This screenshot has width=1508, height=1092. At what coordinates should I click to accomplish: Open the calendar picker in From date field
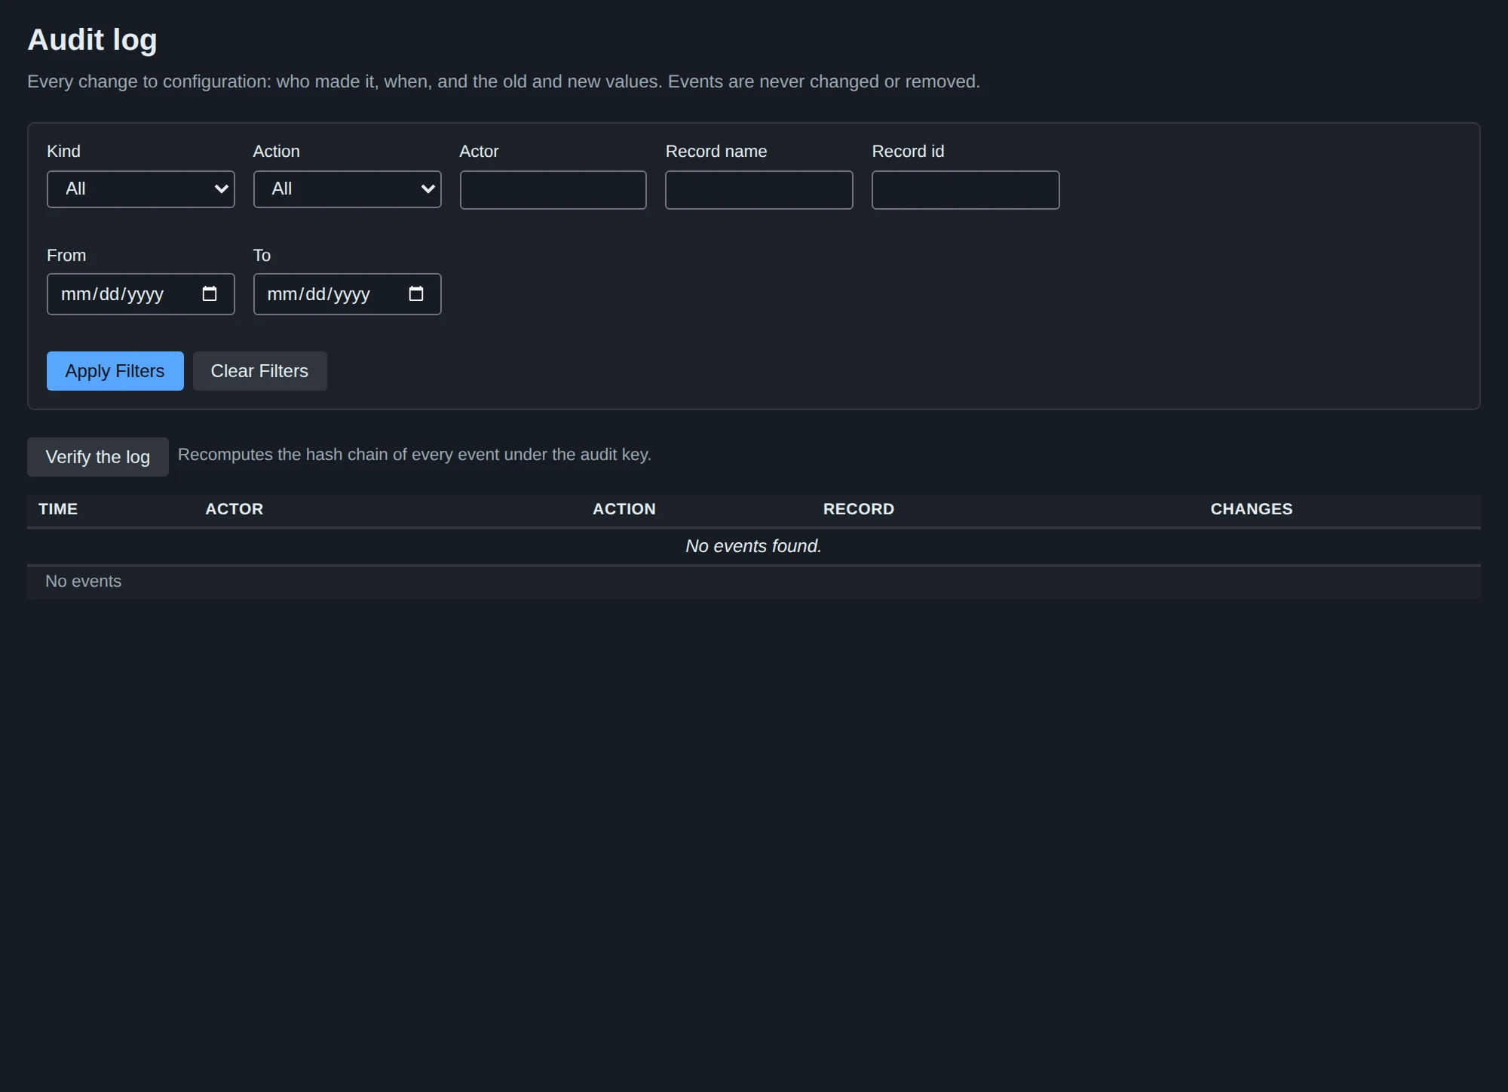point(210,294)
